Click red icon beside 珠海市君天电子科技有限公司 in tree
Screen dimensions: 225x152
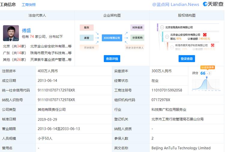(212, 45)
